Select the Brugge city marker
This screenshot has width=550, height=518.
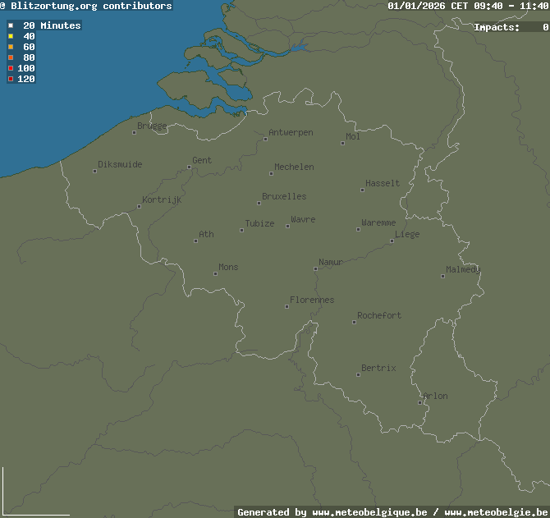click(x=134, y=132)
